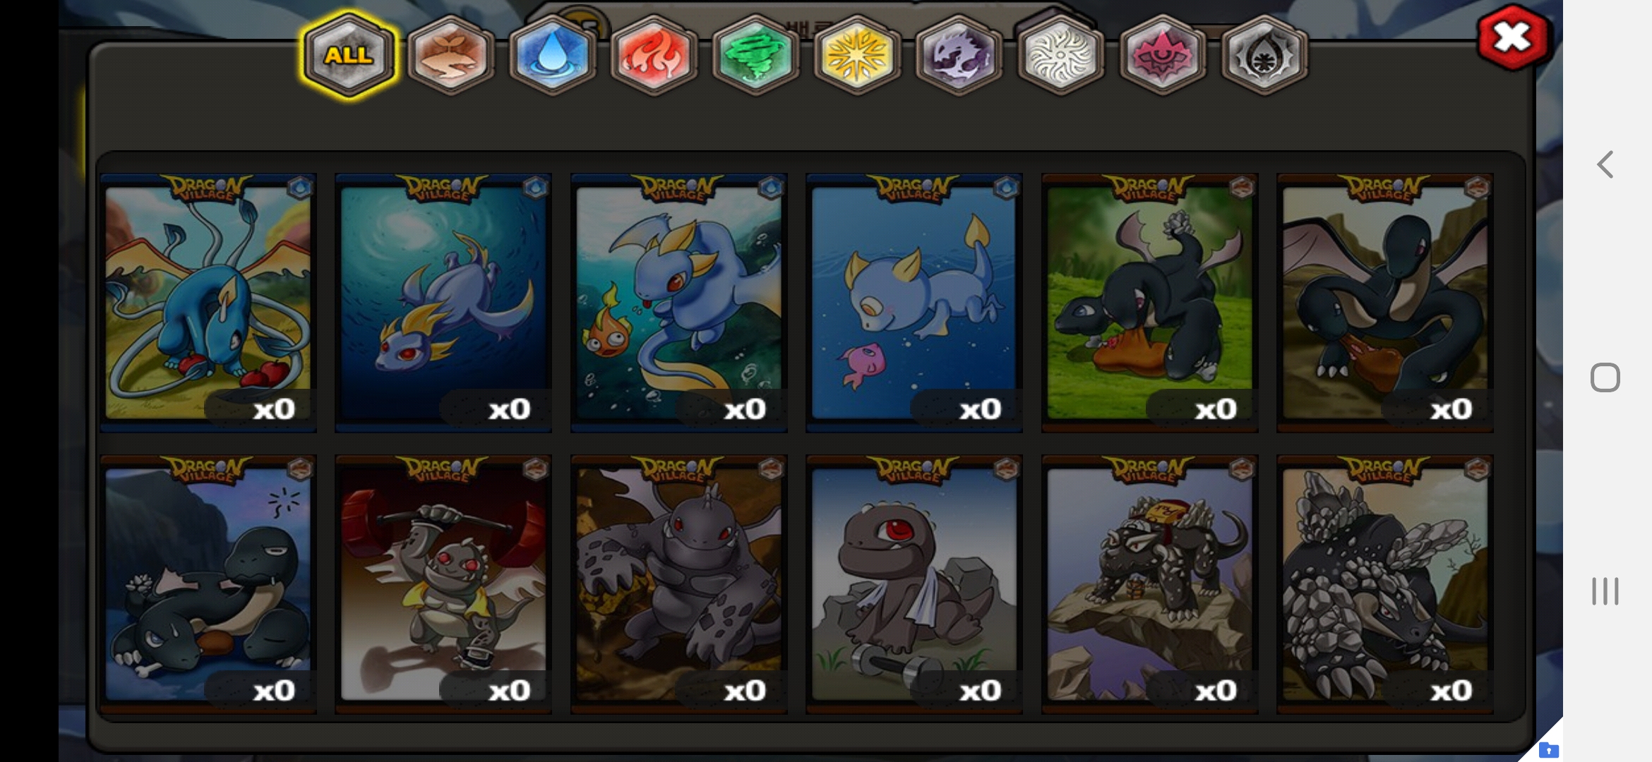Select the ALL element filter

pos(349,55)
